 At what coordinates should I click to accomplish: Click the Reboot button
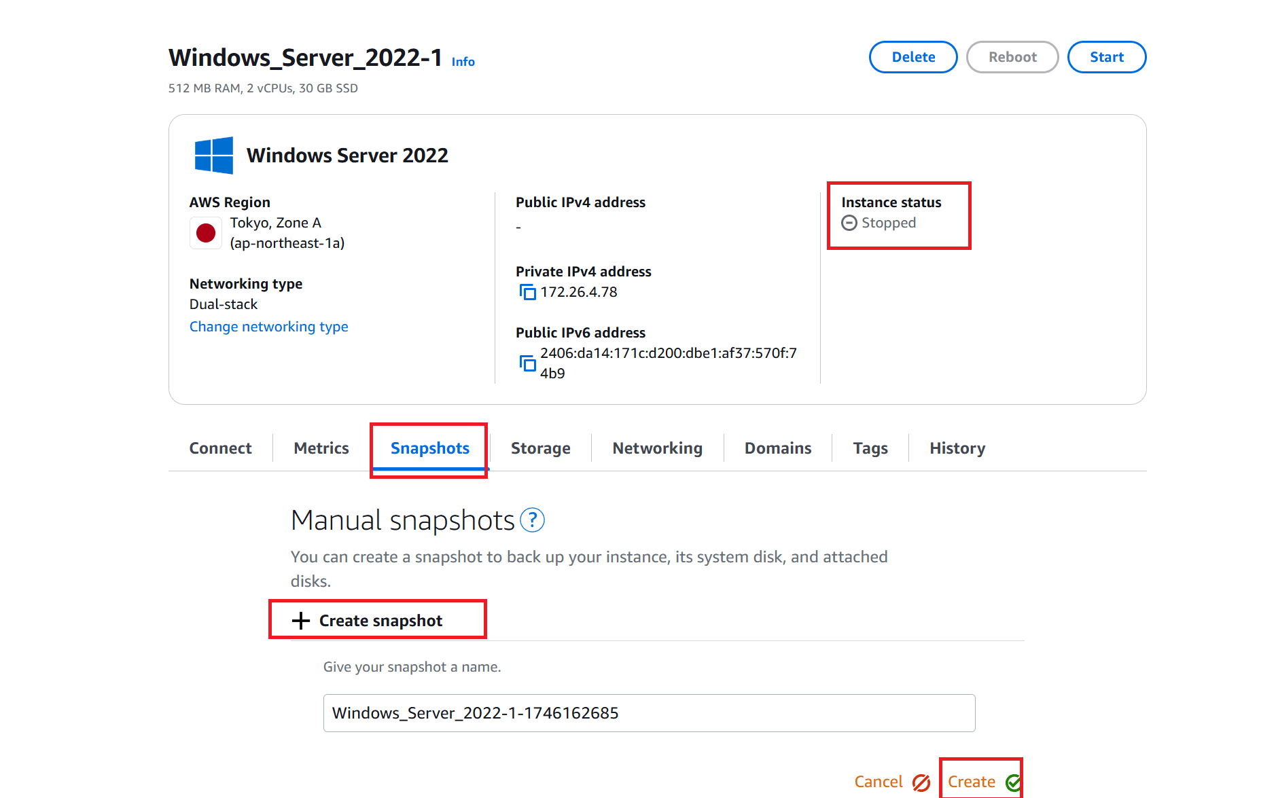(1012, 57)
